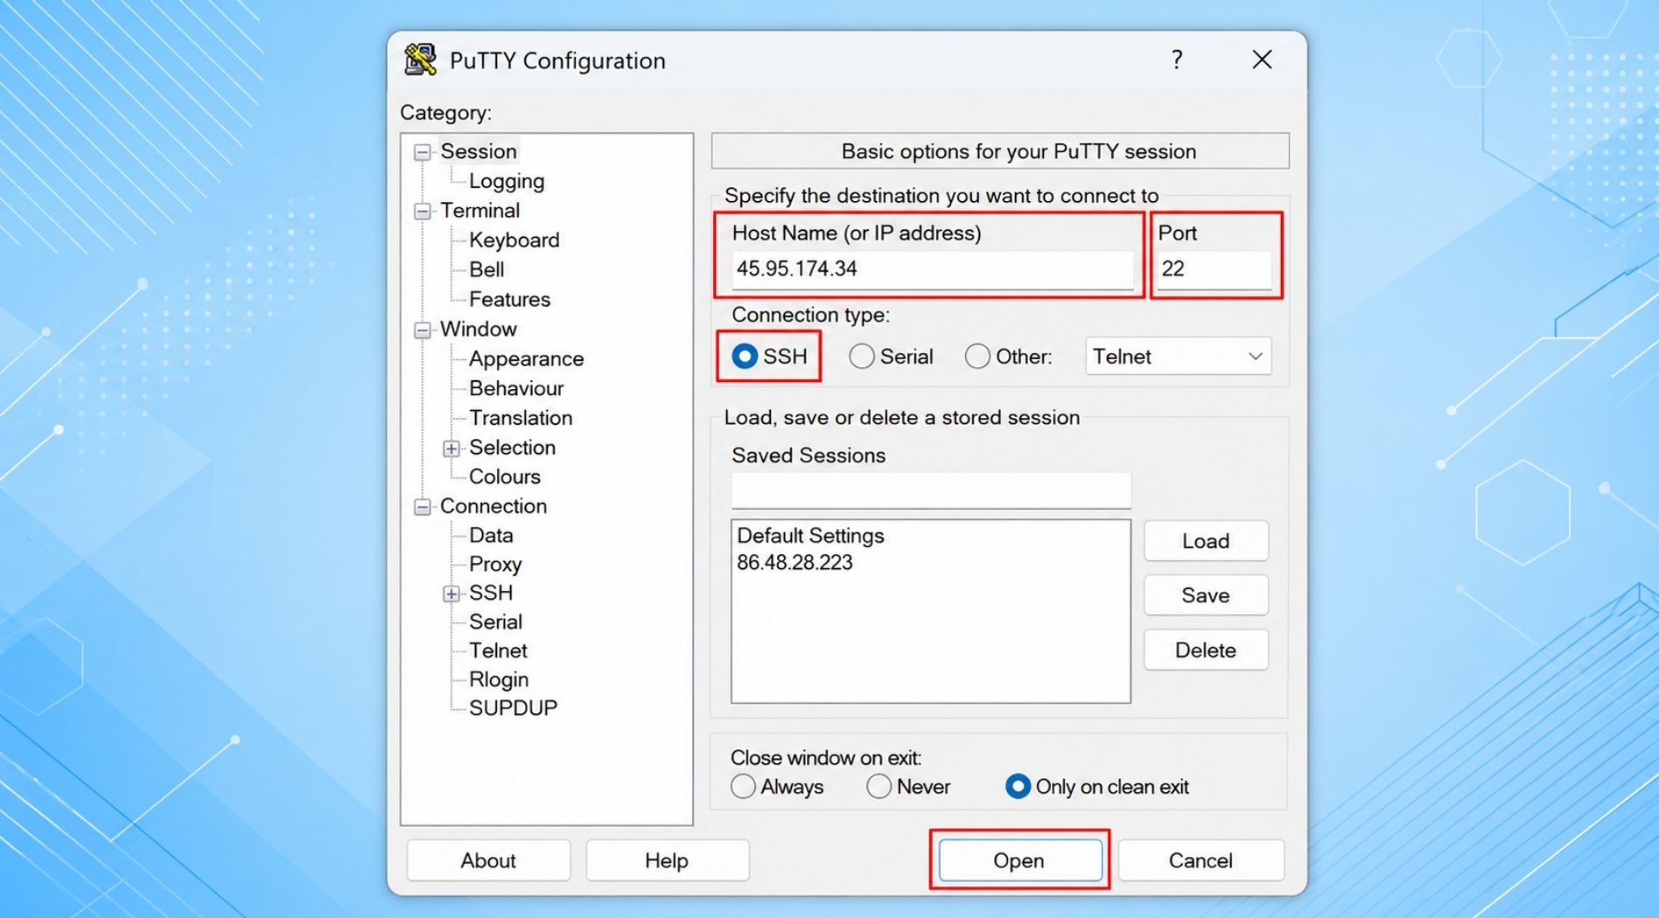Select the Other connection type radio button
This screenshot has height=918, width=1659.
977,357
